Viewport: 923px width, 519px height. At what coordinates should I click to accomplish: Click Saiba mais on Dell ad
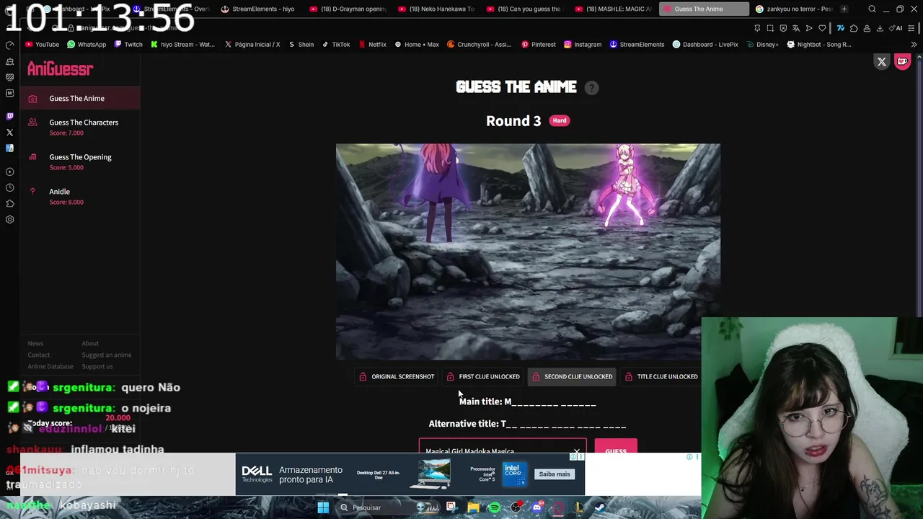[x=554, y=474]
